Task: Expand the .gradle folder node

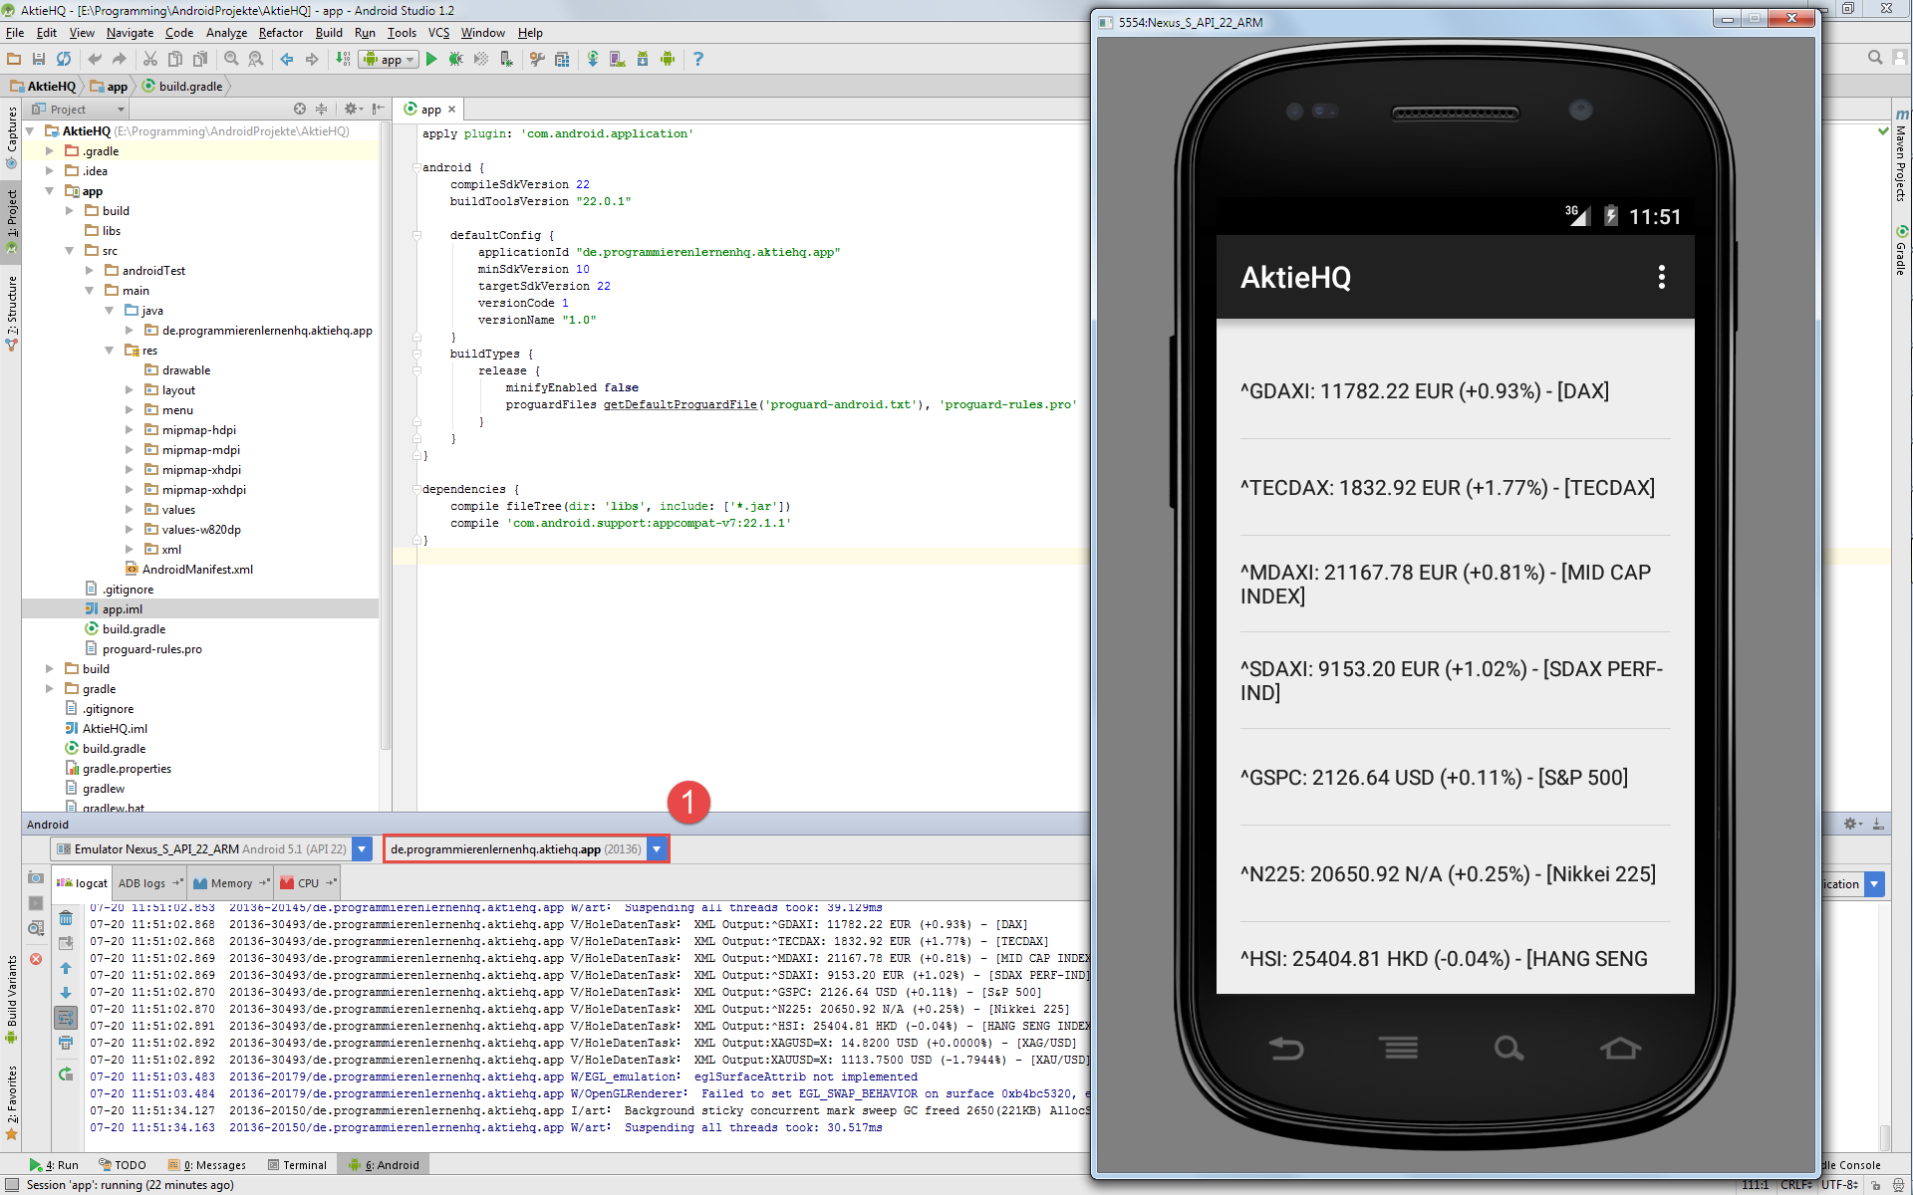Action: coord(49,151)
